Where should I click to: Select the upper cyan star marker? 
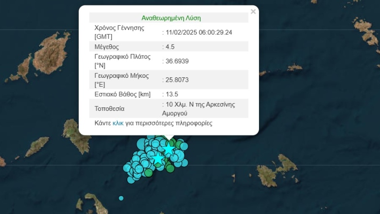169,149
